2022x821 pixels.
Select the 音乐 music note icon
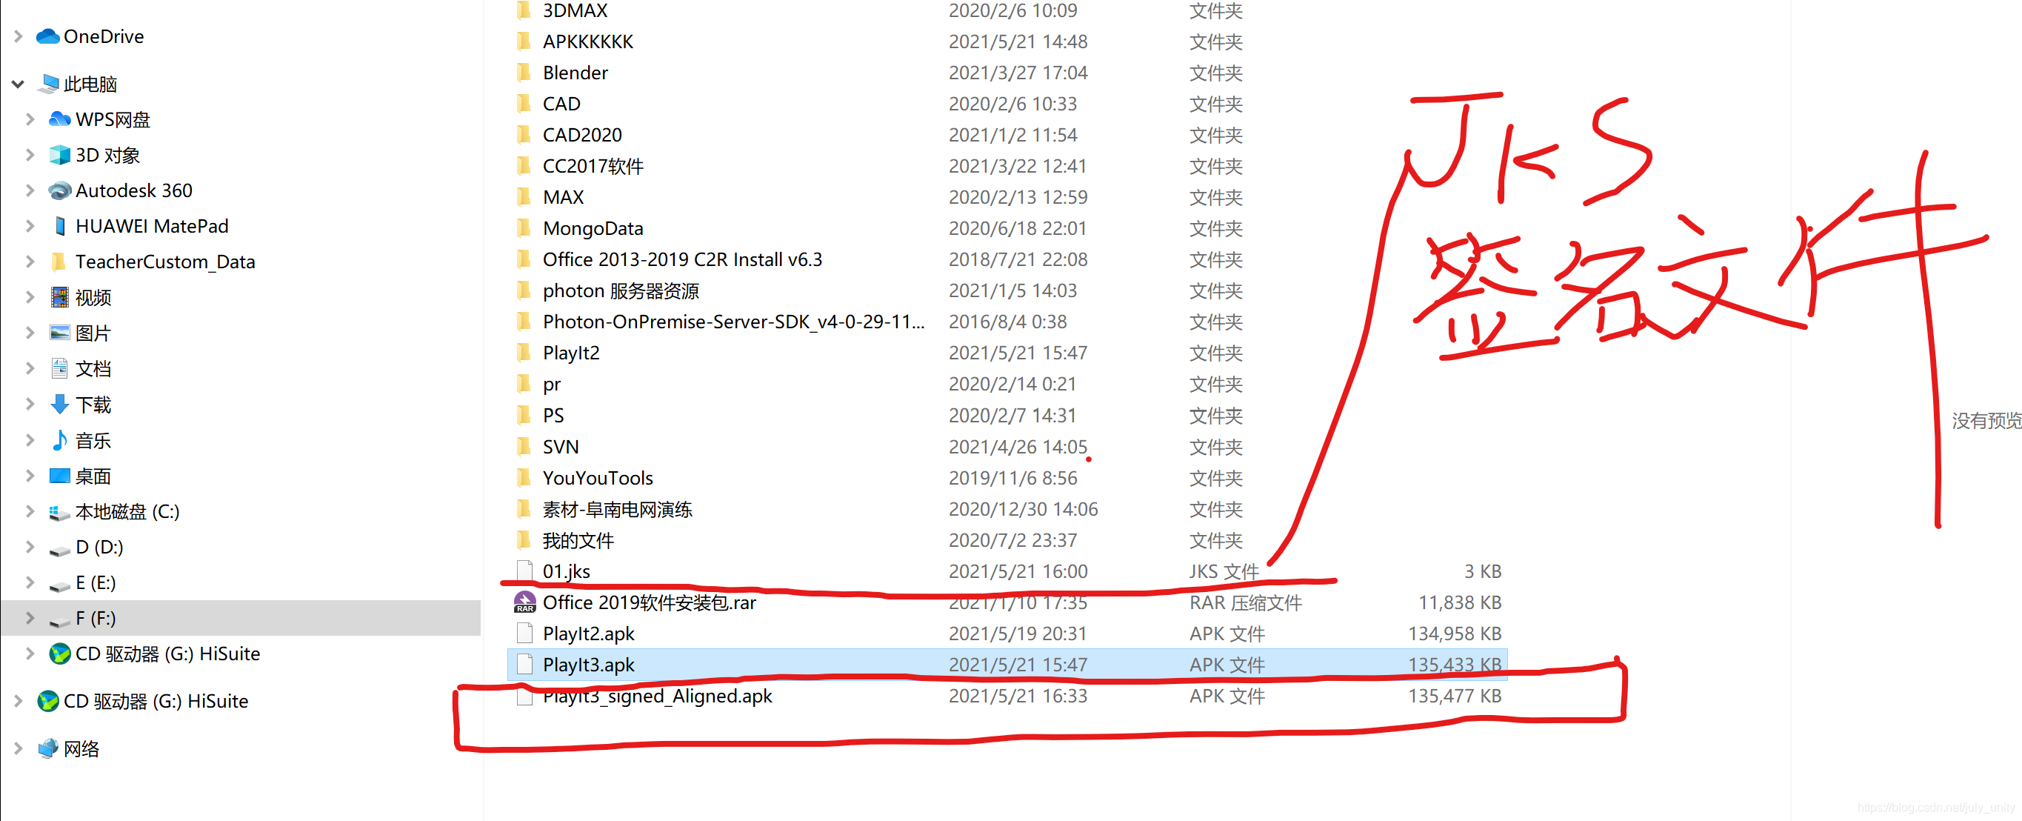tap(60, 440)
